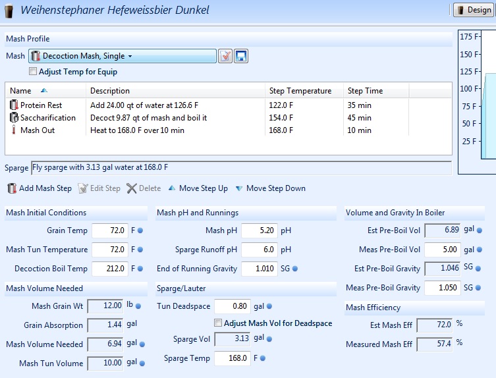Viewport: 496px width, 378px height.
Task: Click the Meas Pre-Boil Gravity input field
Action: (x=443, y=288)
